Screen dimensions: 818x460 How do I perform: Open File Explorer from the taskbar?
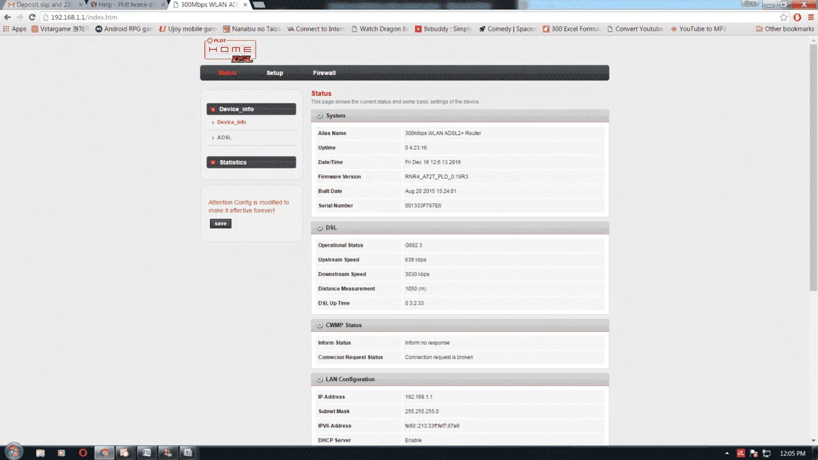point(40,453)
